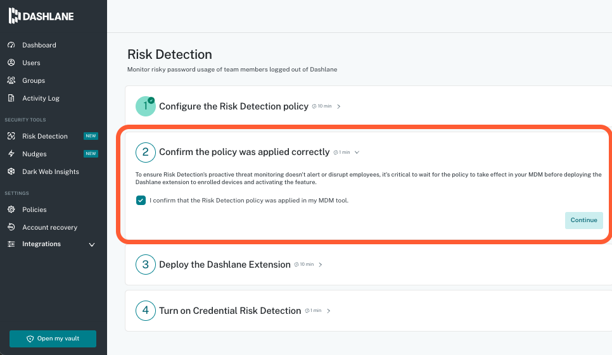Expand the Turn on Credential Risk Detection step
The width and height of the screenshot is (612, 355).
point(329,311)
